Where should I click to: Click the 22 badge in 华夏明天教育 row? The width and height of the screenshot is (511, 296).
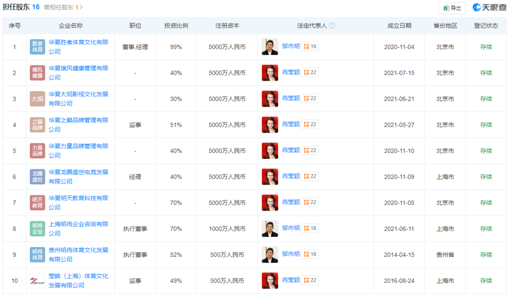click(310, 202)
